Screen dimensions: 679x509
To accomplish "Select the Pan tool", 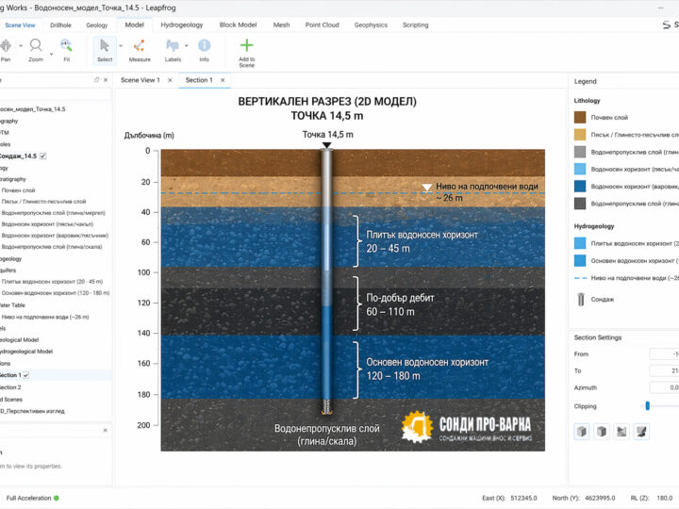I will pos(6,50).
